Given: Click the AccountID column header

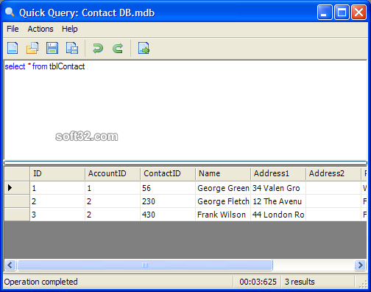Looking at the screenshot, I should click(x=113, y=173).
